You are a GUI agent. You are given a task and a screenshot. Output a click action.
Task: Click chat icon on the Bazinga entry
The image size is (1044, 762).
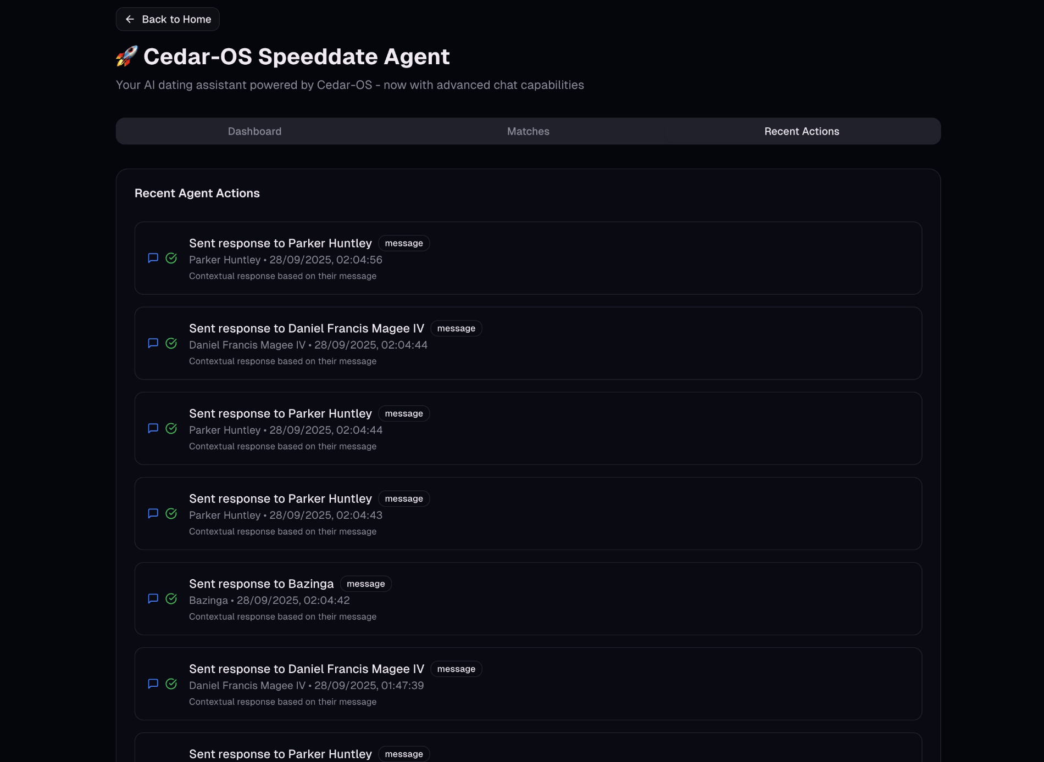(x=153, y=598)
